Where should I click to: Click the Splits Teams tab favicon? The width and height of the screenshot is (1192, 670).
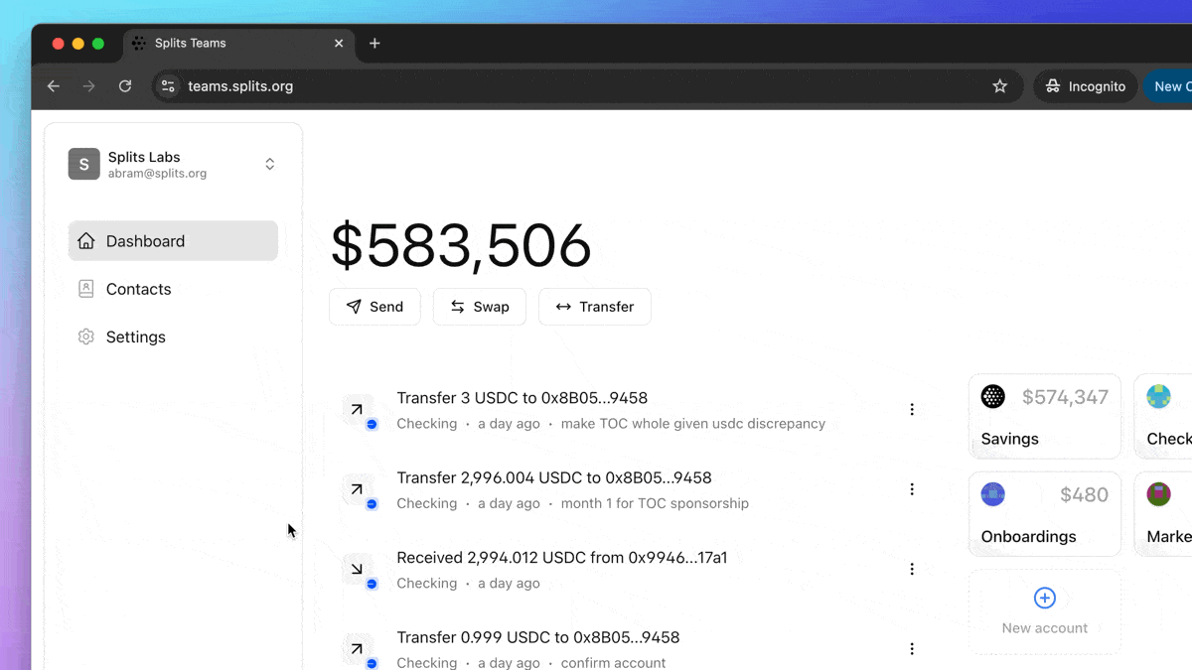[x=139, y=44]
